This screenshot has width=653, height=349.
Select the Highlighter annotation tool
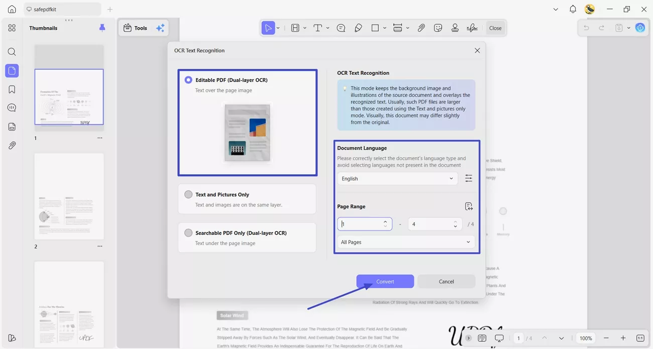tap(358, 28)
